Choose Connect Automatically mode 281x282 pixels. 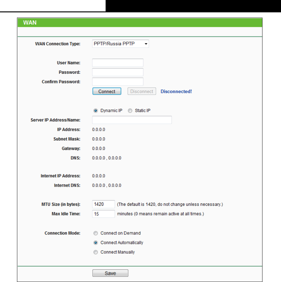pos(96,243)
